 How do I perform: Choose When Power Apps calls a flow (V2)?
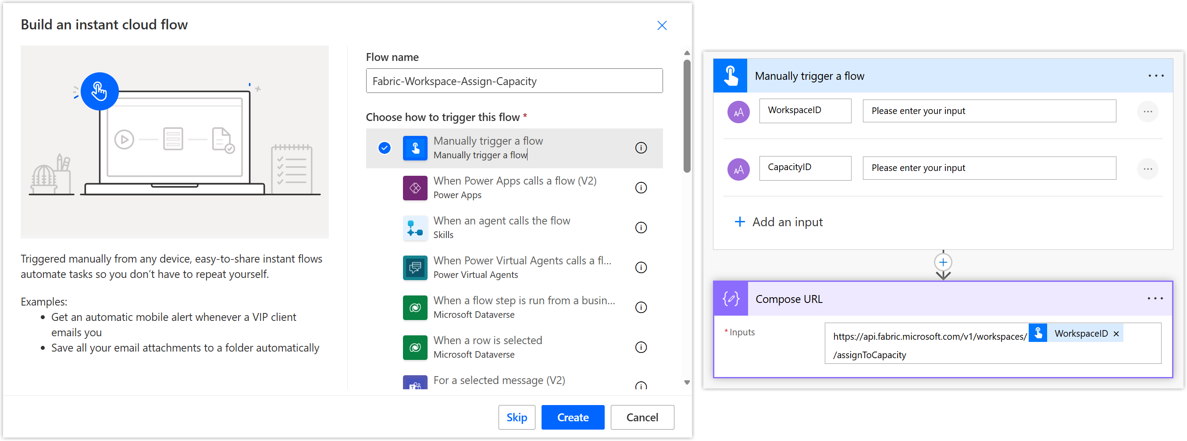click(514, 188)
